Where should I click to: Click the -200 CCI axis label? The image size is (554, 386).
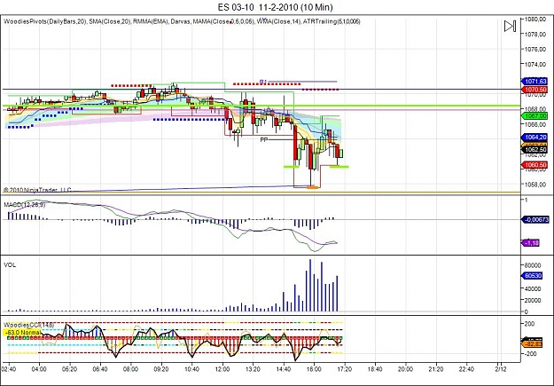[x=529, y=354]
